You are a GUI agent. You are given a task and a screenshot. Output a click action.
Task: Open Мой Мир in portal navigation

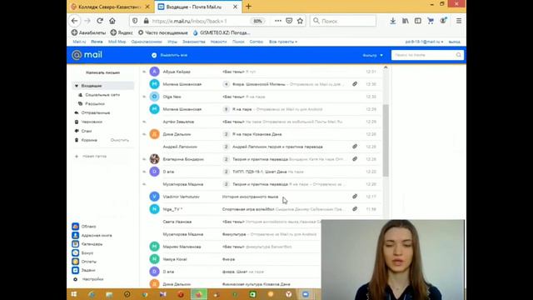(x=117, y=42)
